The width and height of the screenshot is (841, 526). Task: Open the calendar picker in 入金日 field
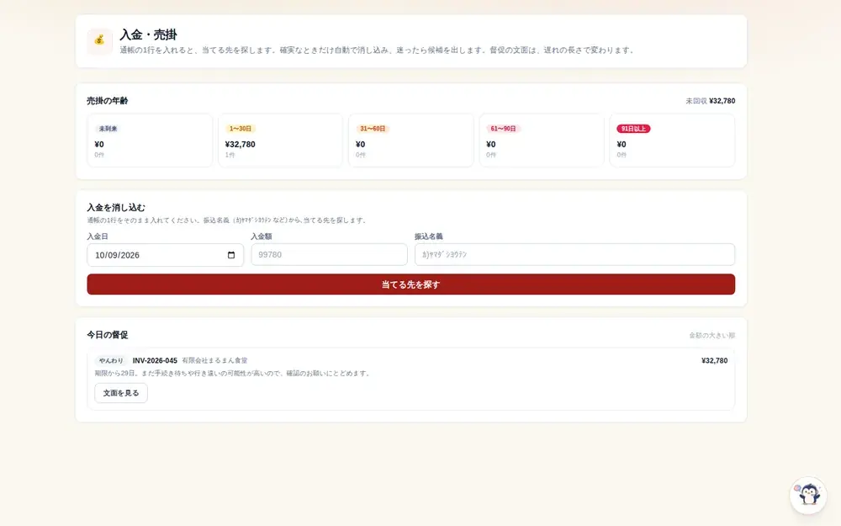click(x=231, y=255)
